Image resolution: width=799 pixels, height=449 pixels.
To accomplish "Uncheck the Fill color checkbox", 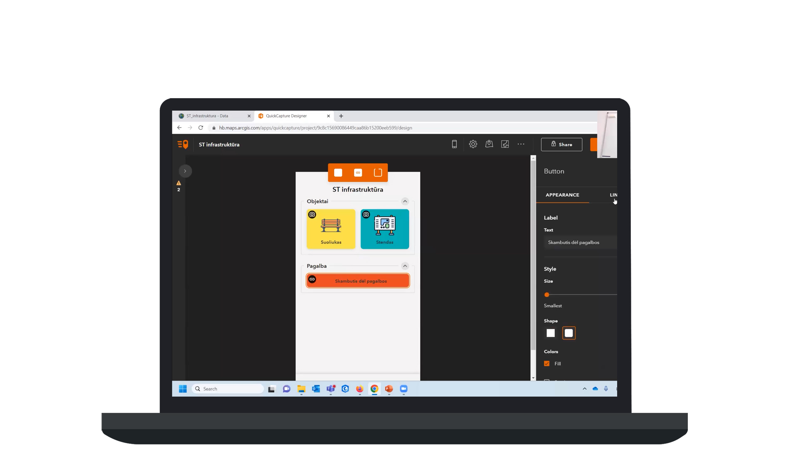I will tap(547, 364).
